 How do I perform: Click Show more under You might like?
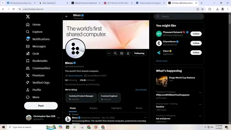pos(162,61)
